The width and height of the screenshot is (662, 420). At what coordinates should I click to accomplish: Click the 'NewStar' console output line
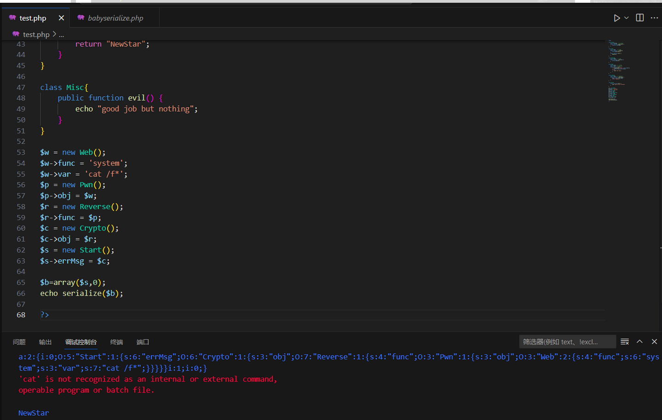click(x=34, y=413)
